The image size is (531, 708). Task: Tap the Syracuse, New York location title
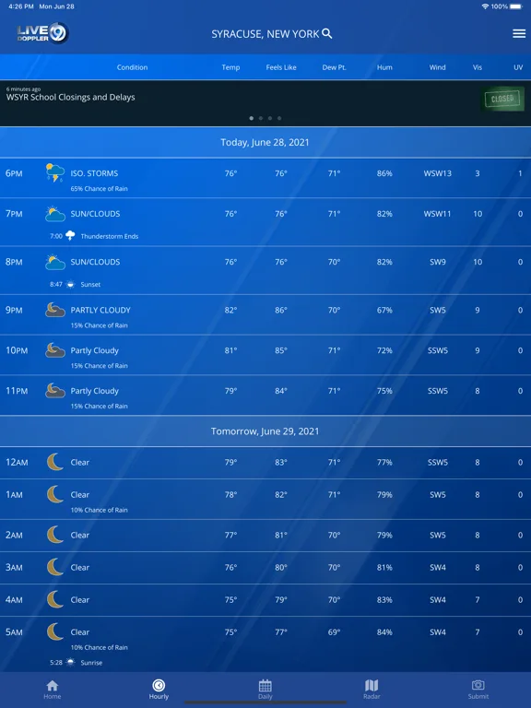(265, 34)
